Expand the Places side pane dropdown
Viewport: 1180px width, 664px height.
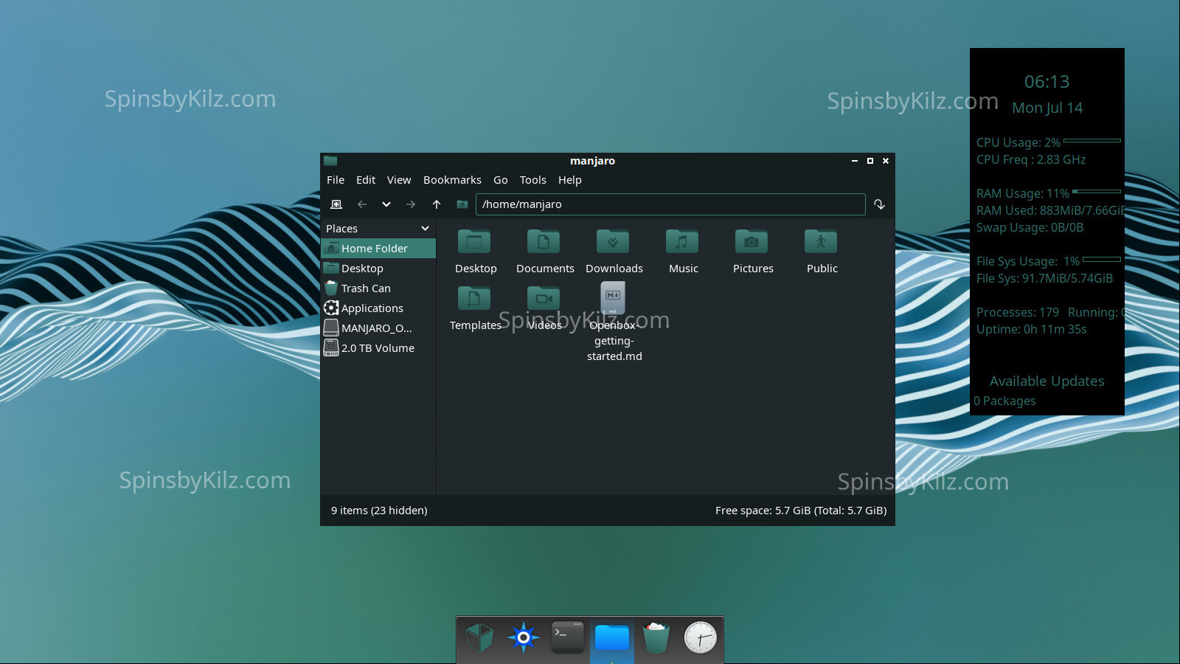[x=425, y=229]
